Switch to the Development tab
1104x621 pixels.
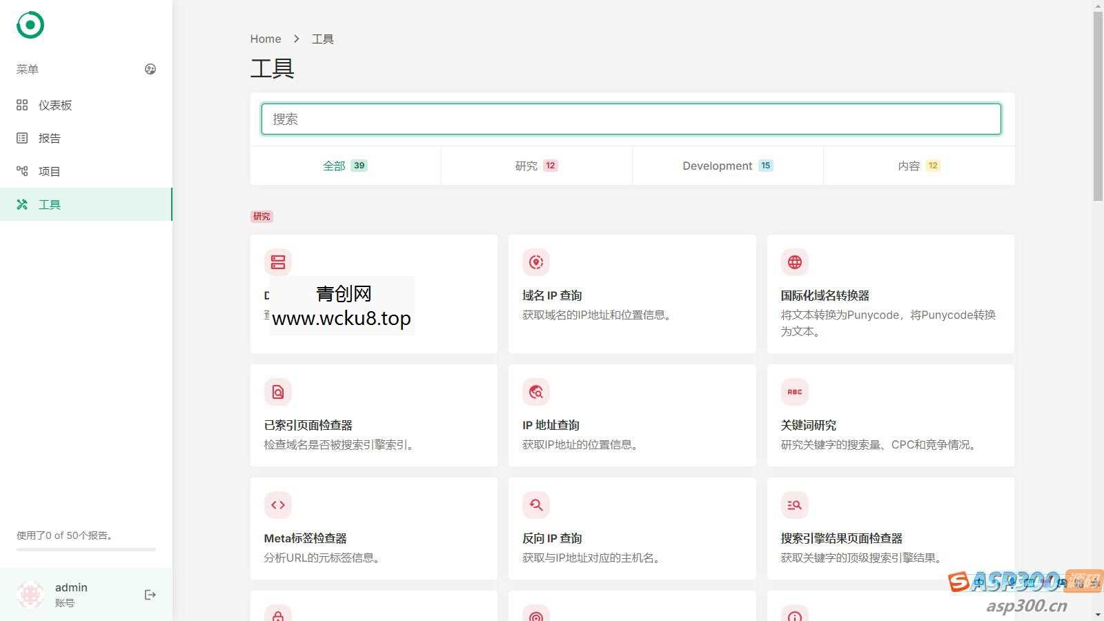727,166
